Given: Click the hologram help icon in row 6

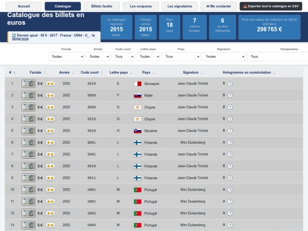Looking at the screenshot, I should click(230, 143).
